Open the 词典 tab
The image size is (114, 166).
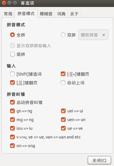click(x=61, y=14)
